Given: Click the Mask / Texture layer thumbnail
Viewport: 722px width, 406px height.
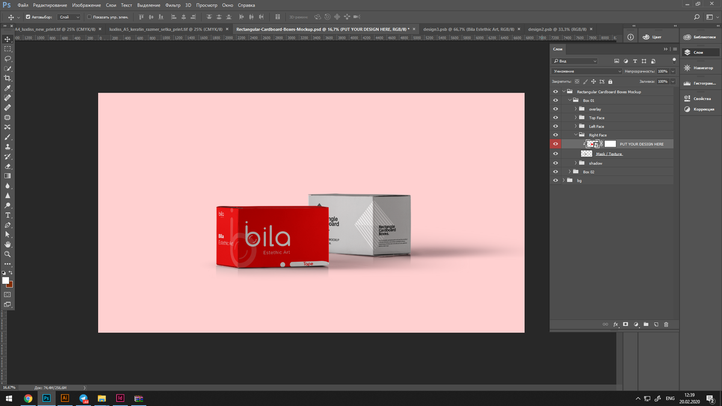Looking at the screenshot, I should [x=586, y=154].
